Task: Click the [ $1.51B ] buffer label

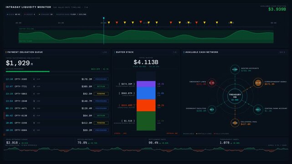Action: point(128,121)
